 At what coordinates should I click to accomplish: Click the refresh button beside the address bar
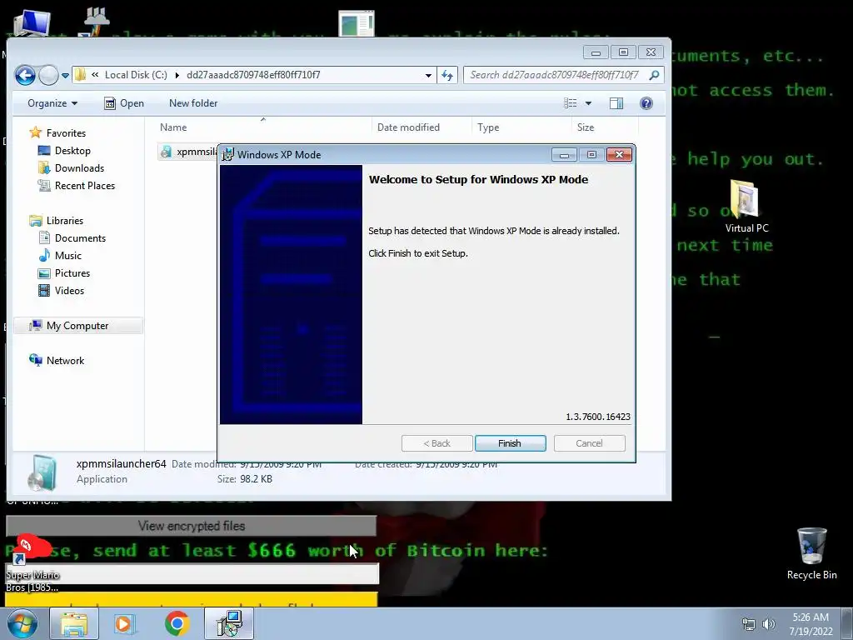[x=447, y=75]
